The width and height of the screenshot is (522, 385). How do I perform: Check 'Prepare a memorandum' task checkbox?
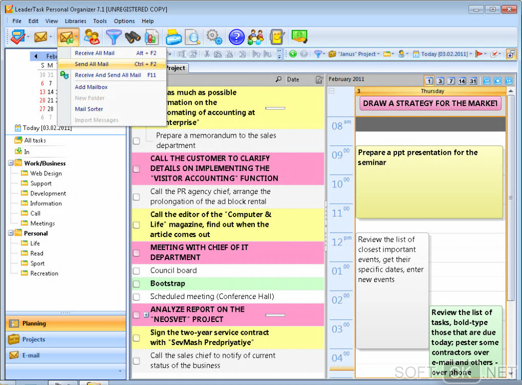pos(137,141)
